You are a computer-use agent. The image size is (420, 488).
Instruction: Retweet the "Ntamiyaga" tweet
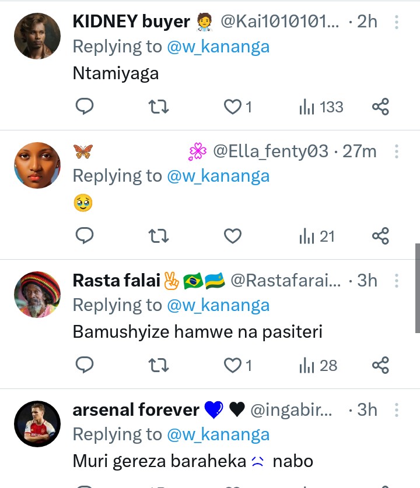coord(159,107)
